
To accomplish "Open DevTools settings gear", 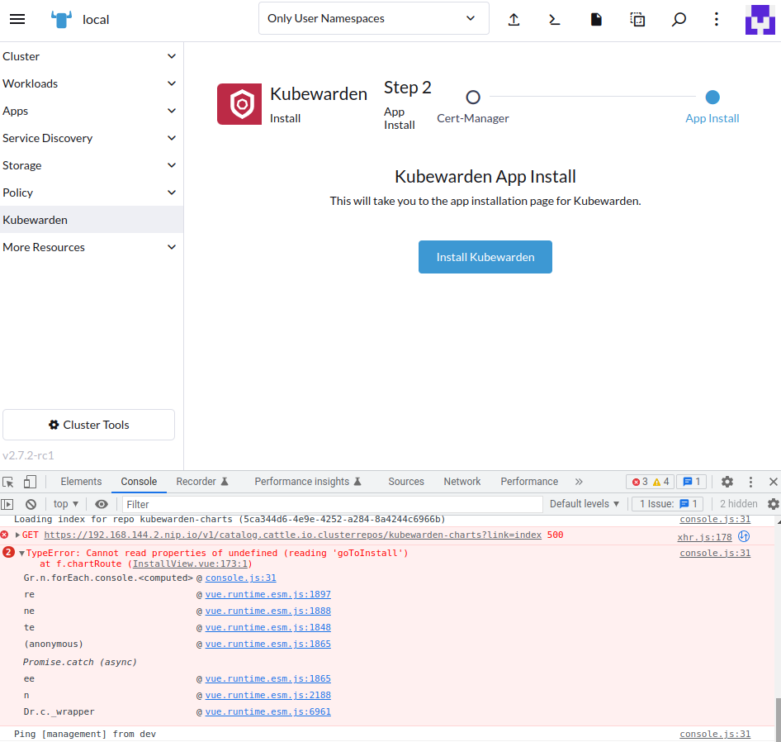I will click(x=727, y=481).
